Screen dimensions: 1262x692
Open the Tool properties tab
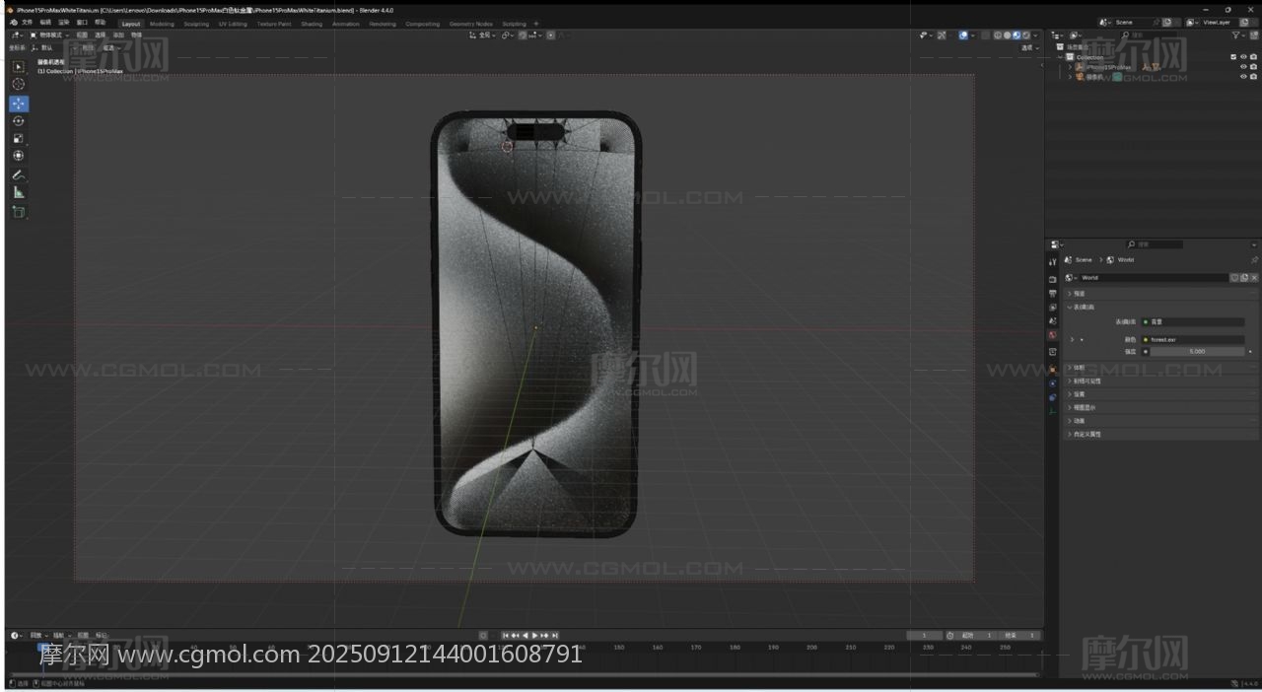click(x=1053, y=262)
